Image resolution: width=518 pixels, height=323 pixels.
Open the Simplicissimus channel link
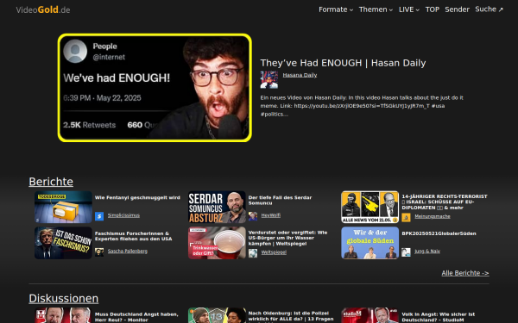(x=123, y=215)
